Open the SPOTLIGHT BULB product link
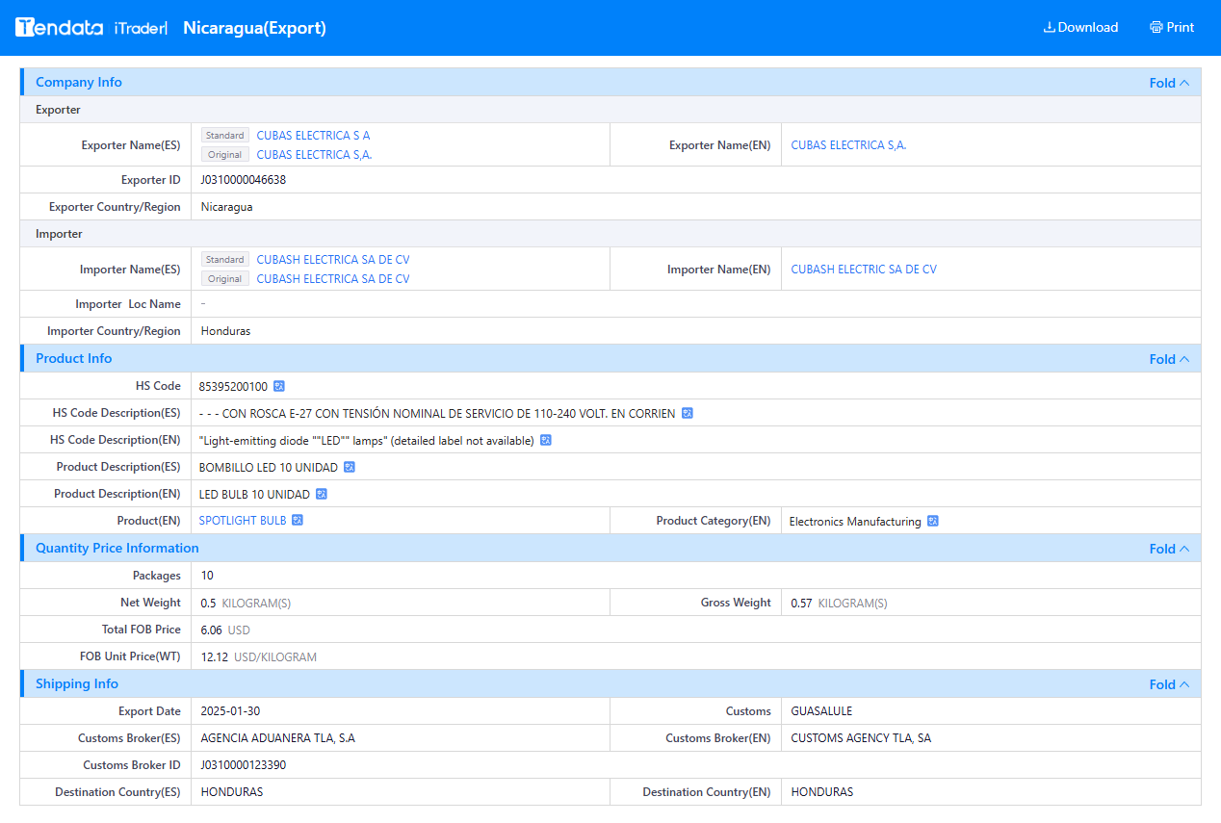Viewport: 1221px width, 823px height. tap(243, 521)
